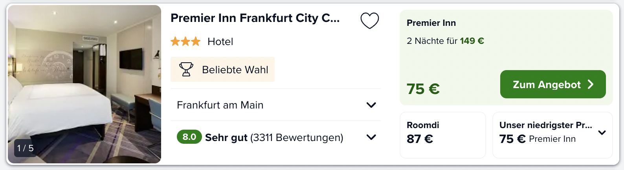The width and height of the screenshot is (624, 170).
Task: Select the Roomdi 87 € offer
Action: click(x=443, y=135)
